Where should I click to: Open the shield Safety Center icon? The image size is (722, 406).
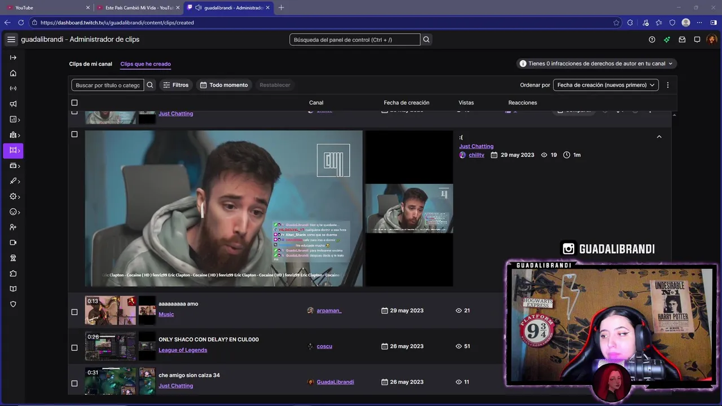(13, 304)
